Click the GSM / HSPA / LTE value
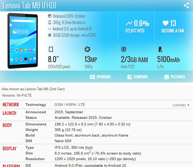193x167 pixels. pos(70,105)
